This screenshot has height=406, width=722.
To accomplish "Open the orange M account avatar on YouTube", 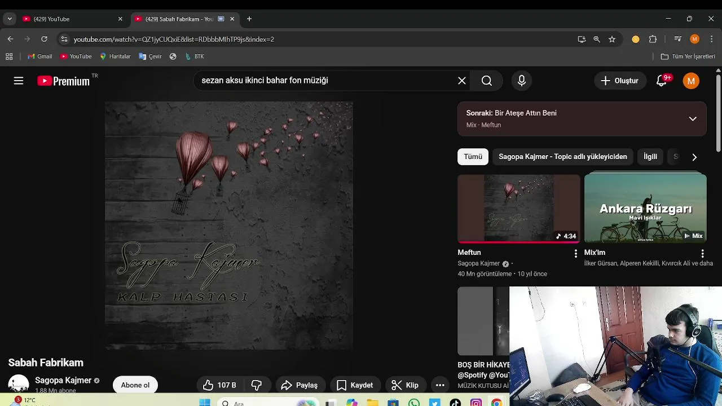I will point(691,81).
